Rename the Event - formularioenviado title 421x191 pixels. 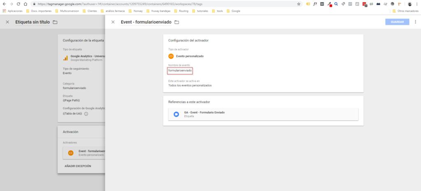(x=146, y=22)
